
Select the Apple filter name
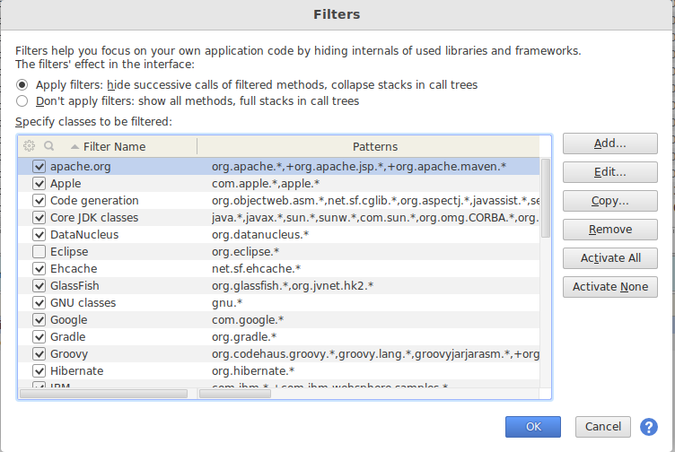[66, 184]
